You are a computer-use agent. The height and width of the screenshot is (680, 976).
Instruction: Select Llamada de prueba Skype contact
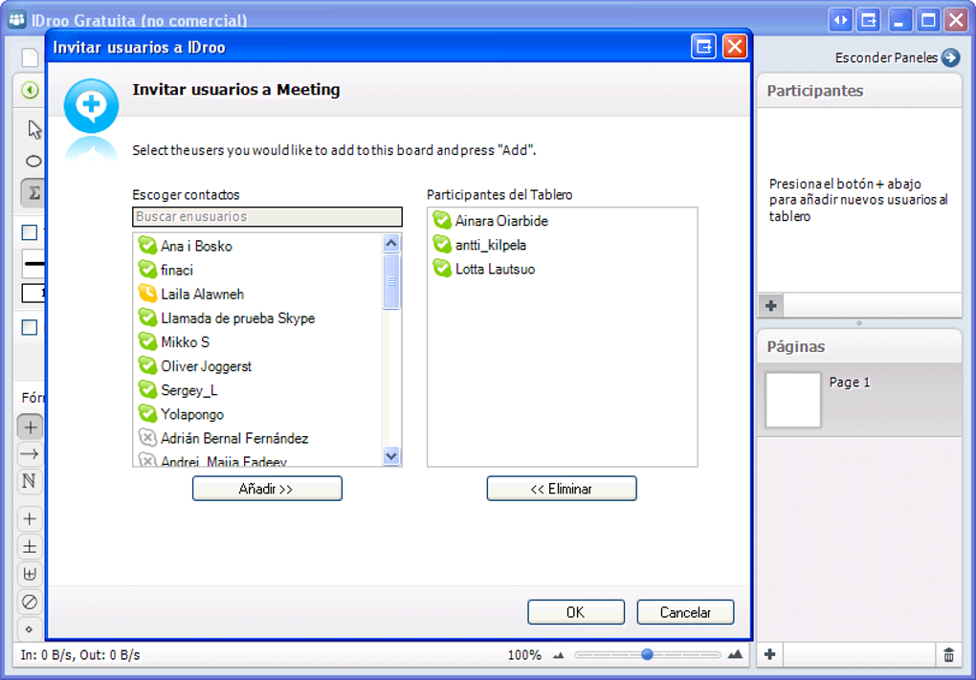pyautogui.click(x=258, y=318)
